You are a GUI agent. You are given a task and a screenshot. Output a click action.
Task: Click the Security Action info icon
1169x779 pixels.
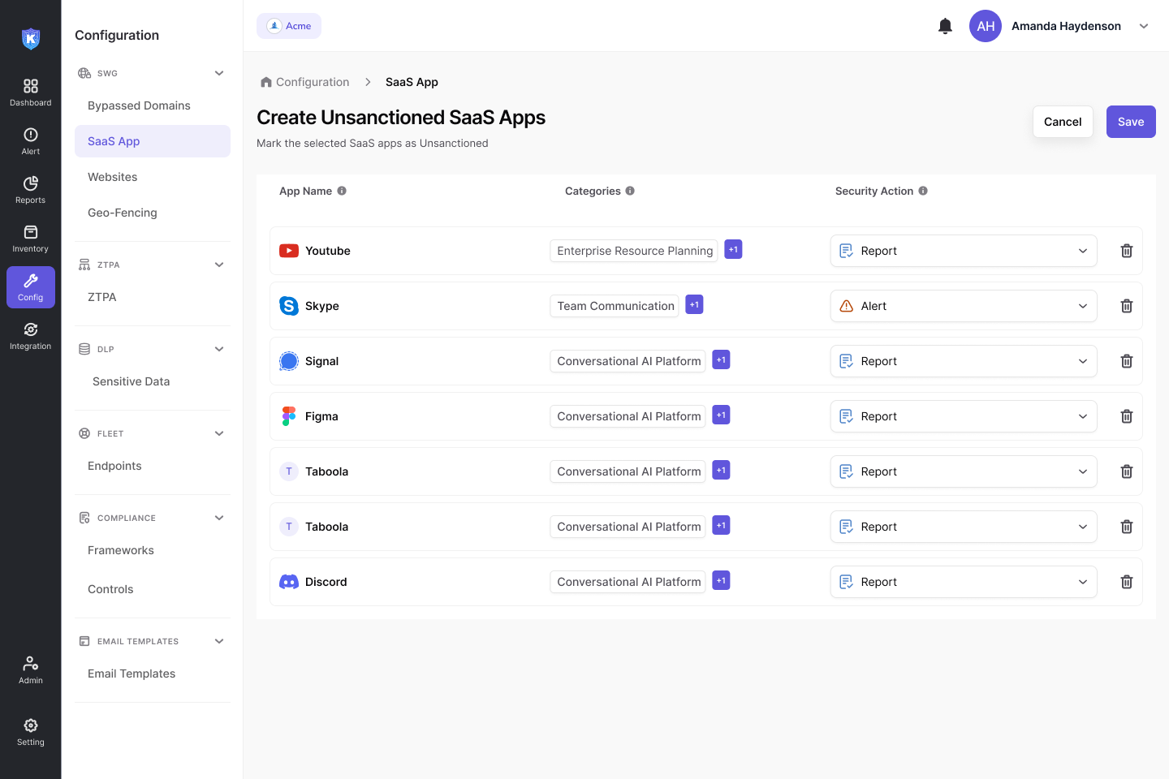pos(923,191)
